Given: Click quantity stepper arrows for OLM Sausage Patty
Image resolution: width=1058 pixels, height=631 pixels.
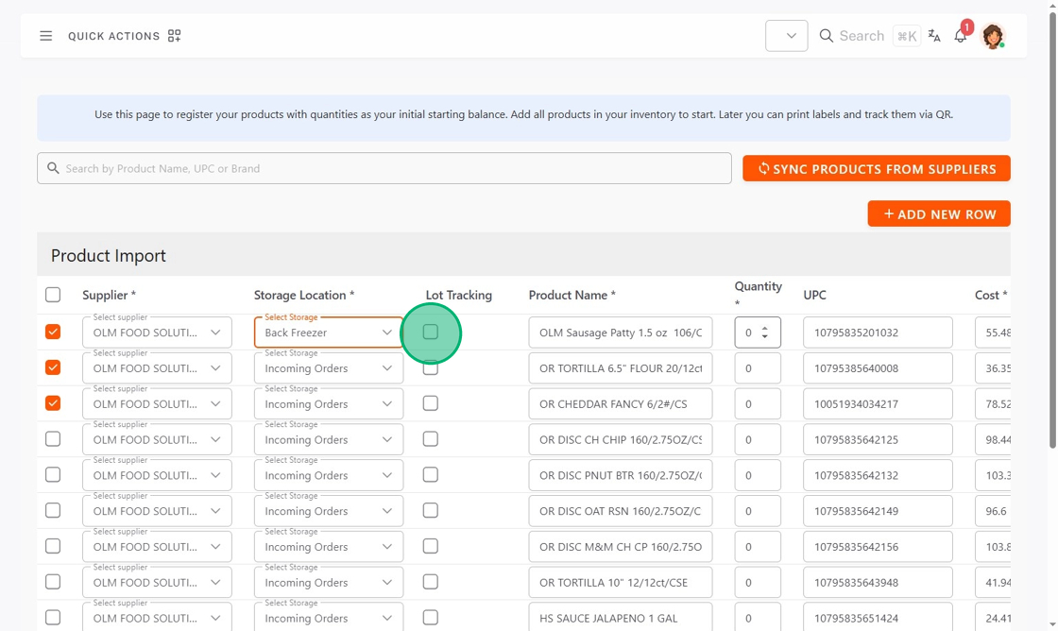Looking at the screenshot, I should pyautogui.click(x=764, y=333).
